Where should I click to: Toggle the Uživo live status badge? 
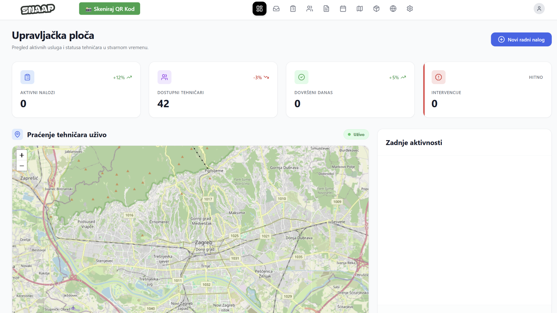356,134
